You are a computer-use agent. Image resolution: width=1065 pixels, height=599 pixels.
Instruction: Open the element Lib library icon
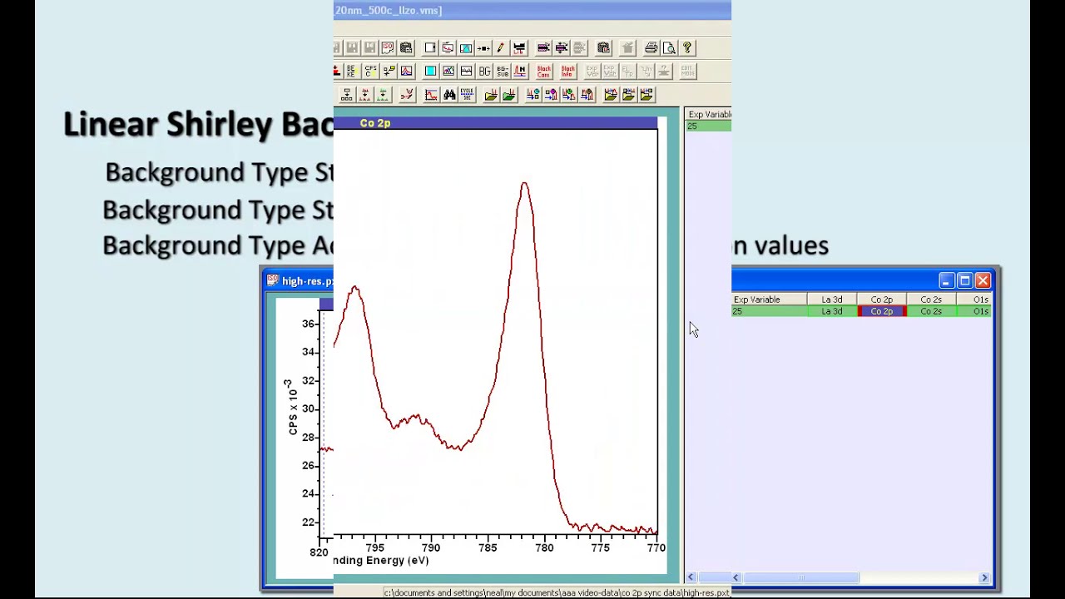click(519, 47)
